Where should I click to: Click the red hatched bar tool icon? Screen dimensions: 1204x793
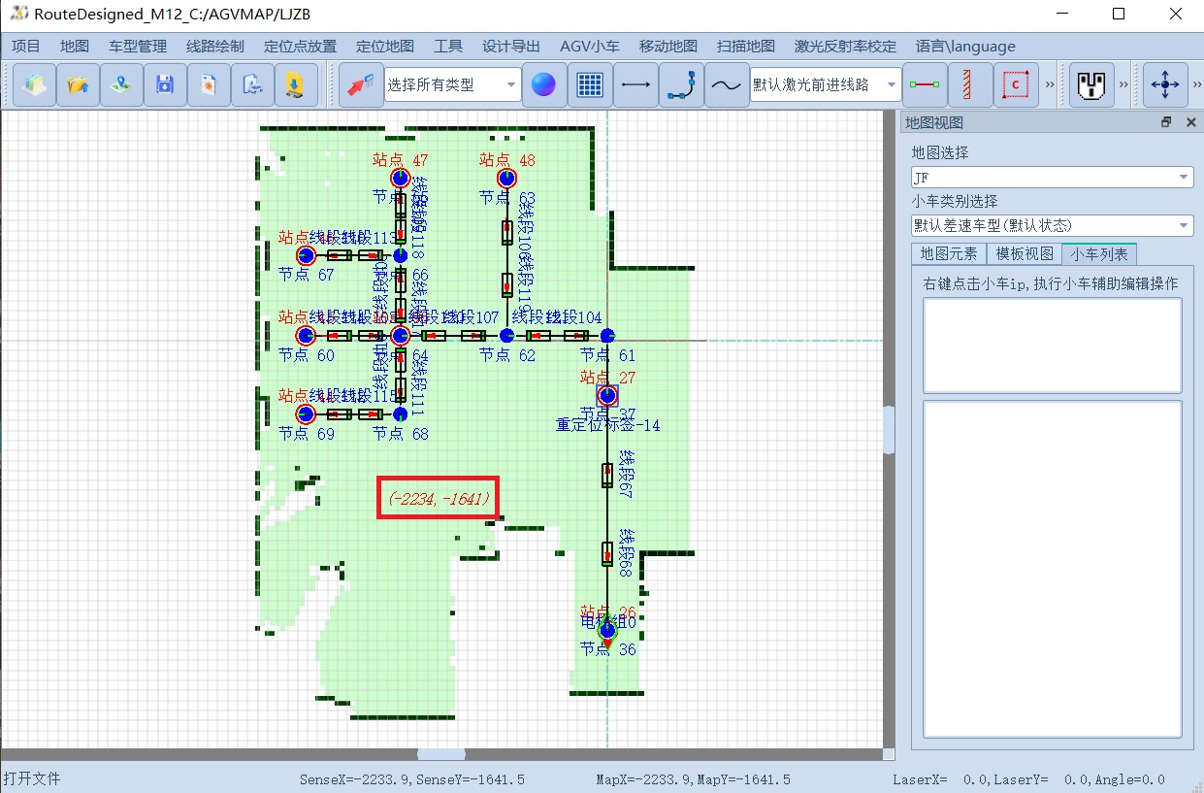(969, 85)
